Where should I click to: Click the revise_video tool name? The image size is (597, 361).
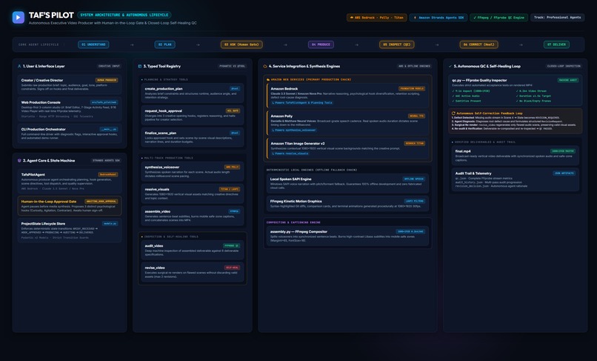155,268
